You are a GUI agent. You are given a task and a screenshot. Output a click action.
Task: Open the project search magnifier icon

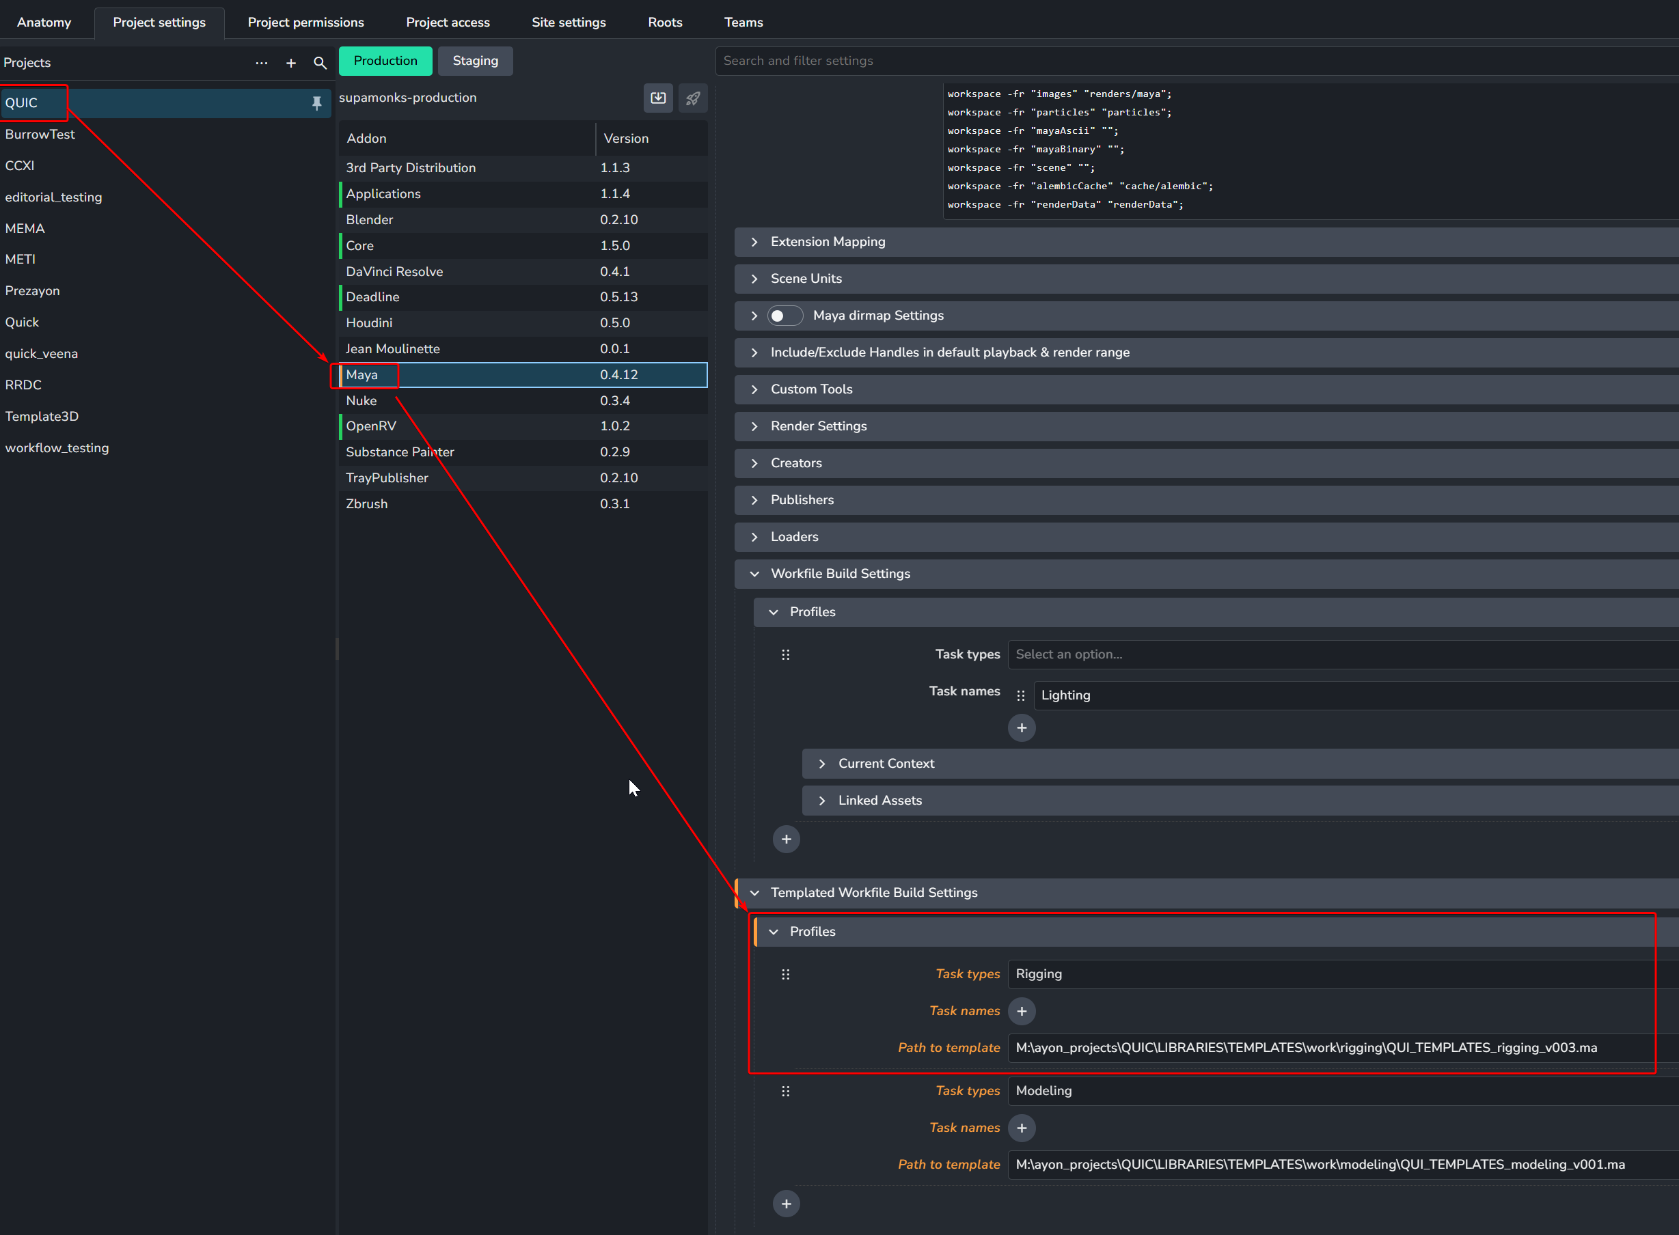tap(320, 64)
